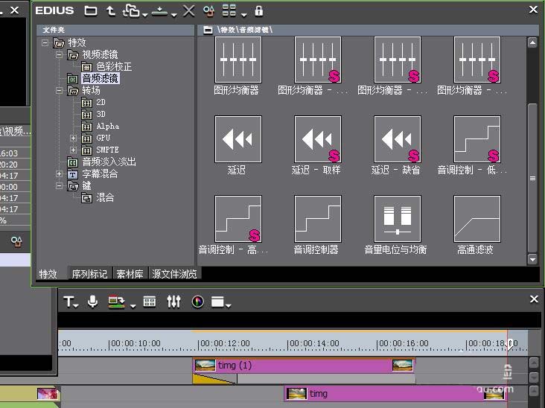Click the new folder icon in EDIUS toolbar
The height and width of the screenshot is (408, 545).
91,10
